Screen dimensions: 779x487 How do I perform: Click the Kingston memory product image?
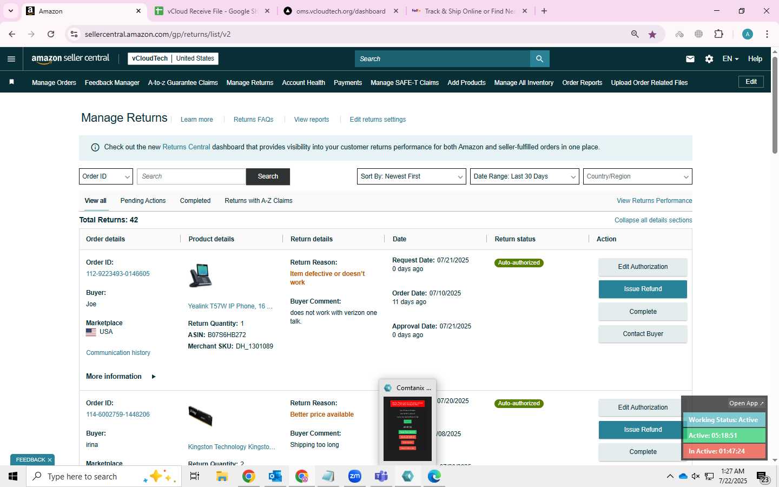tap(201, 416)
